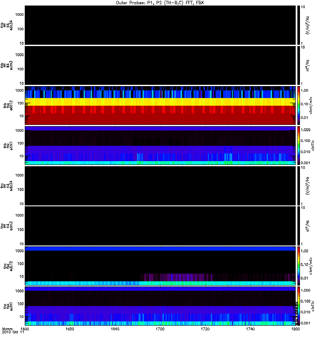Click the yellow 100 Hz band in thb edc12
Viewport: 320px width, 341px height.
[x=160, y=102]
